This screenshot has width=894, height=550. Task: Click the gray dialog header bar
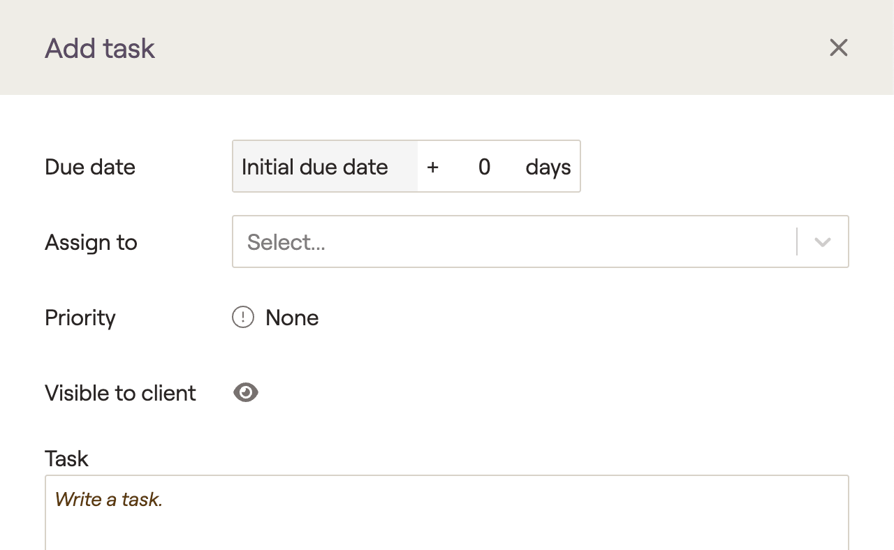click(447, 47)
